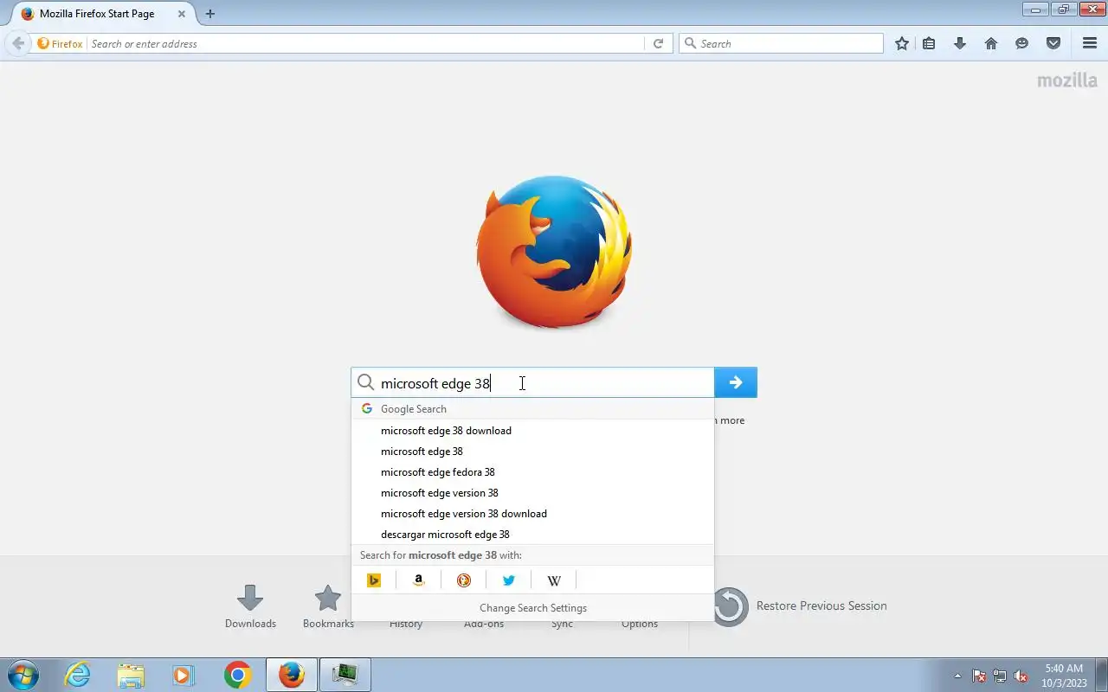
Task: Open the Windows Start menu
Action: (23, 675)
